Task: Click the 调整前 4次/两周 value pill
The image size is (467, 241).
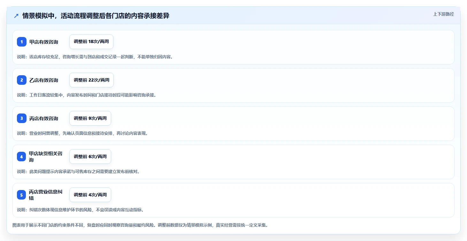Action: [90, 195]
